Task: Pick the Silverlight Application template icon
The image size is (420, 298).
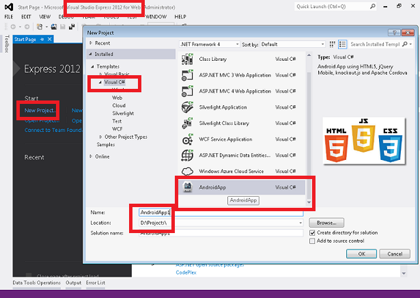Action: (188, 107)
